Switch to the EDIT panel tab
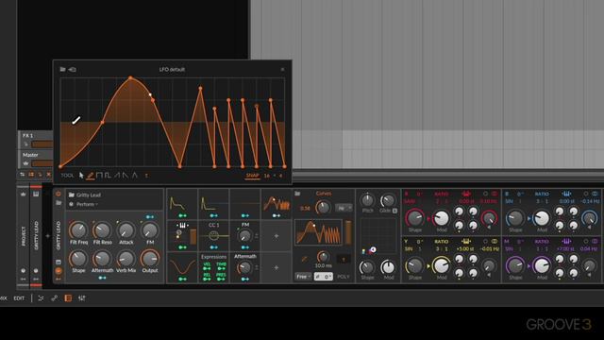The height and width of the screenshot is (340, 604). [19, 298]
